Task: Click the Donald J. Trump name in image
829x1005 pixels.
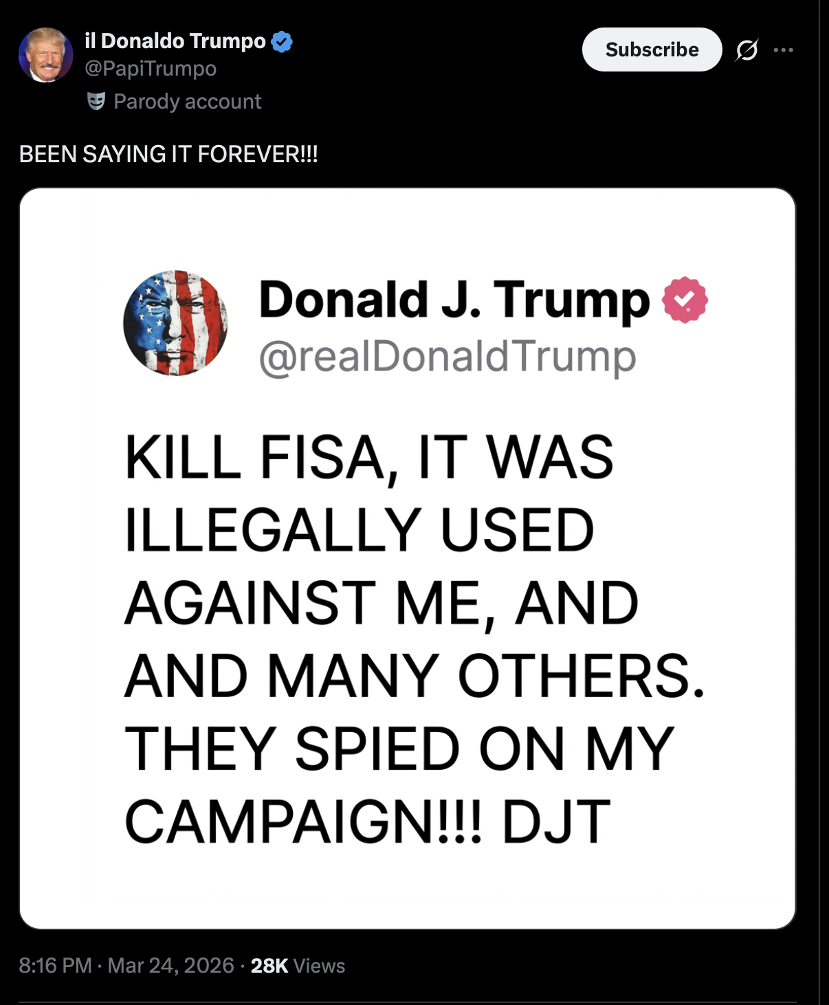Action: [x=454, y=300]
